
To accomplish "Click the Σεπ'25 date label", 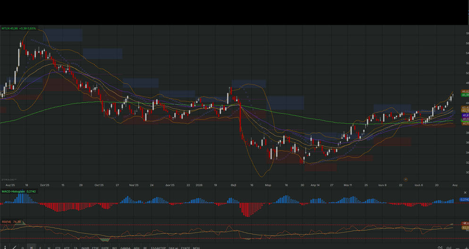I will coord(44,185).
